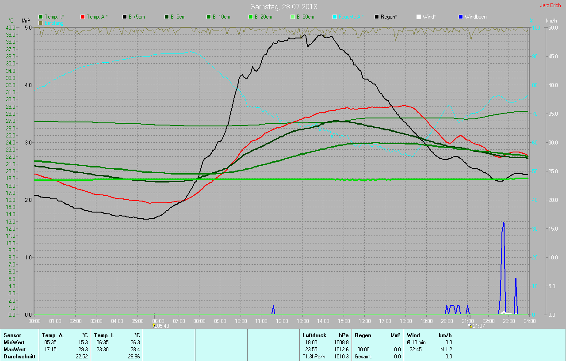Click the blue Windböen legend square
This screenshot has width=566, height=361.
tap(461, 17)
